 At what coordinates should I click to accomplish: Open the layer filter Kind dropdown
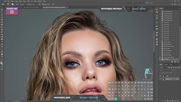(163, 67)
